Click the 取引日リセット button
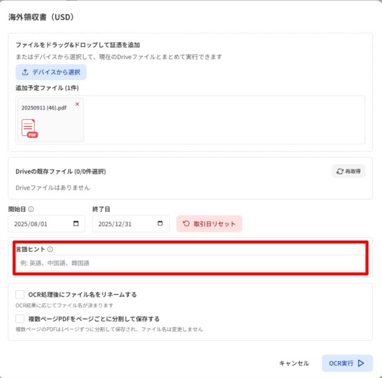 [209, 224]
